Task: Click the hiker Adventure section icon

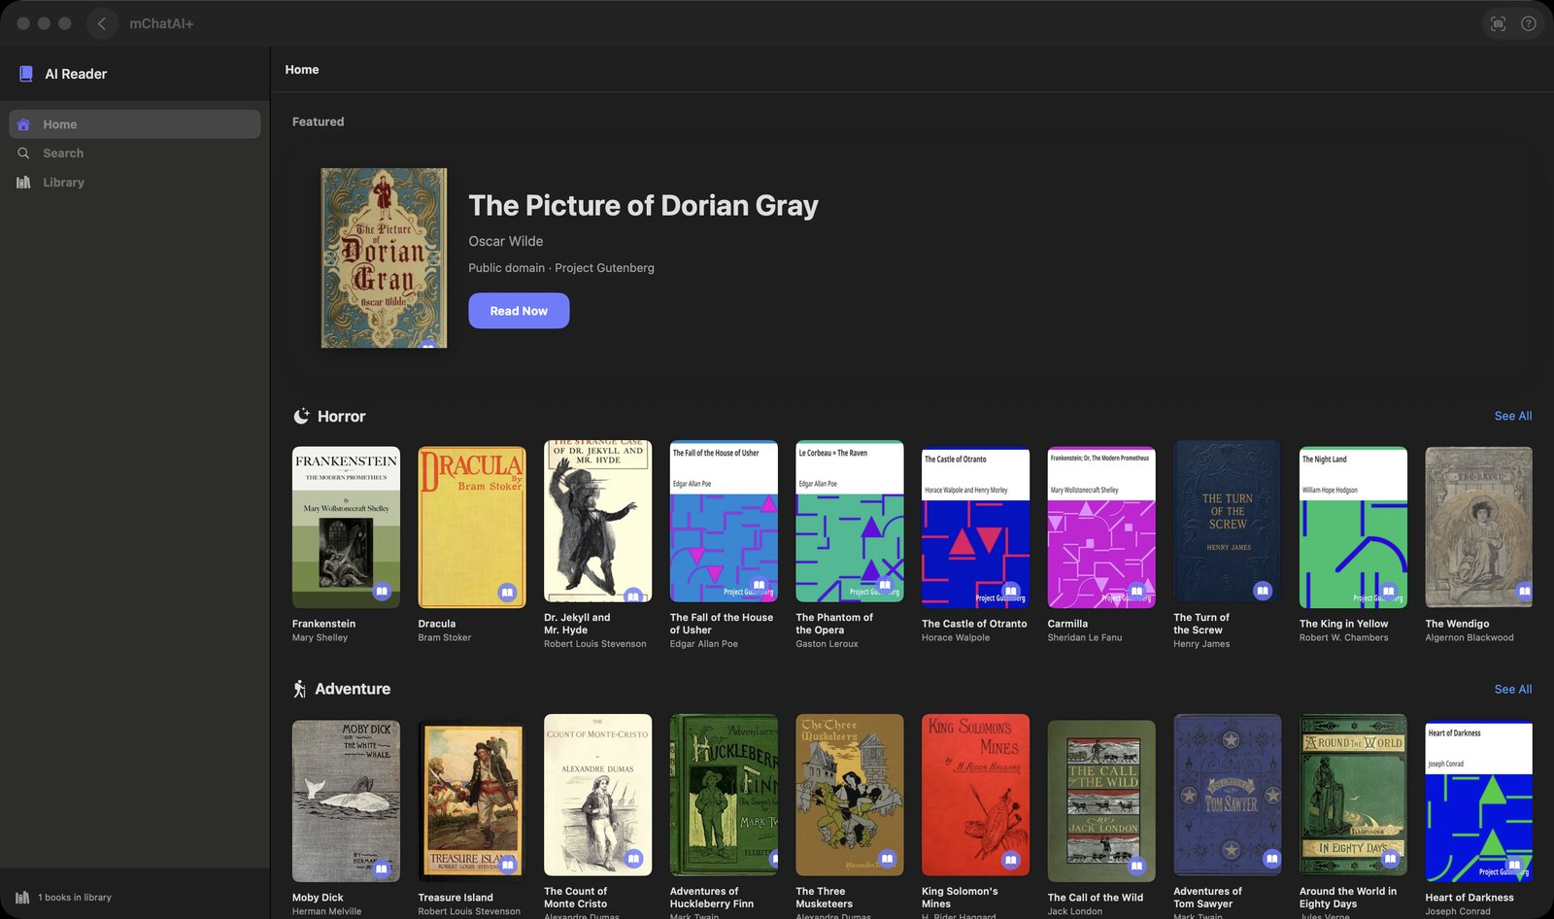Action: click(x=300, y=689)
